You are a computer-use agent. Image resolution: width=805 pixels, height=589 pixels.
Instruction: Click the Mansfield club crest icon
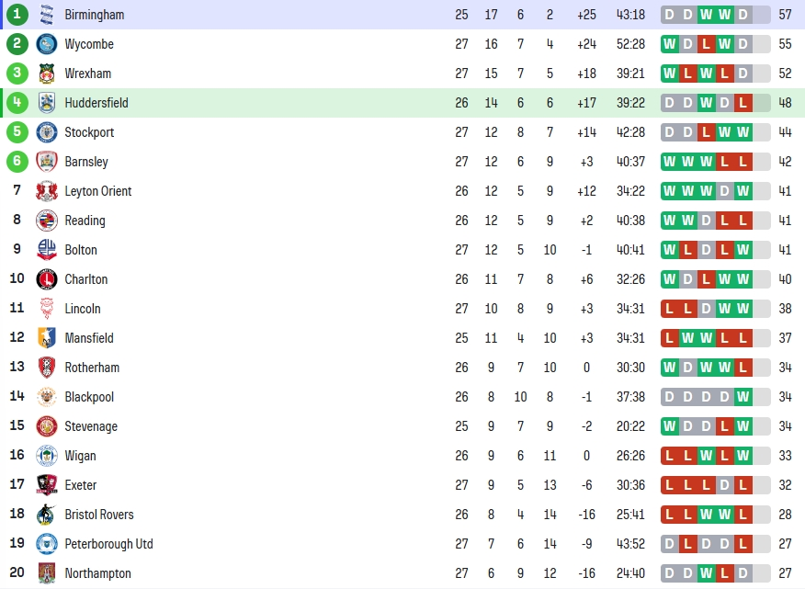click(47, 338)
